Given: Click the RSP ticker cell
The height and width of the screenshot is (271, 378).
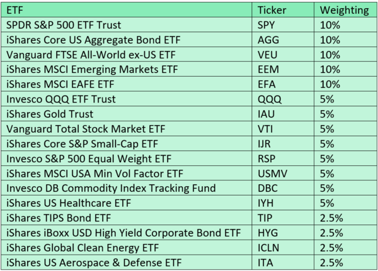Looking at the screenshot, I should pyautogui.click(x=283, y=158).
